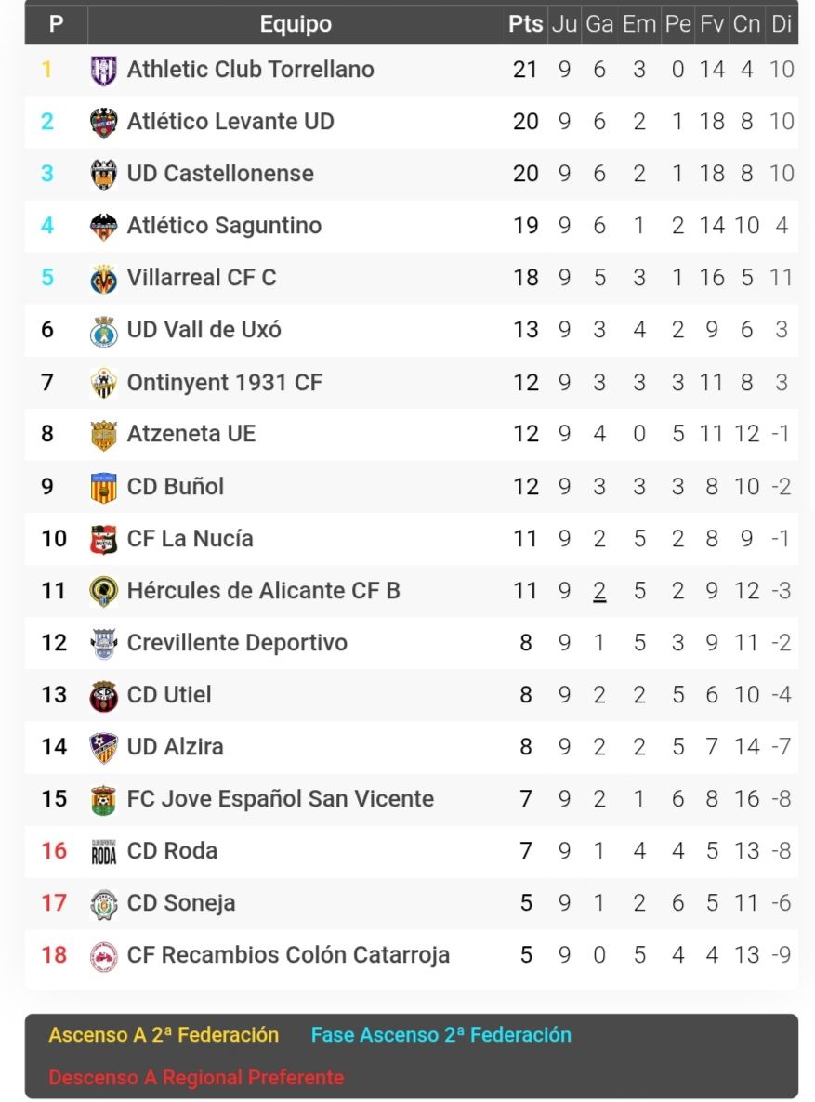This screenshot has height=1102, width=815.
Task: Click the Athletic Club Torrellano crest icon
Action: click(x=103, y=71)
